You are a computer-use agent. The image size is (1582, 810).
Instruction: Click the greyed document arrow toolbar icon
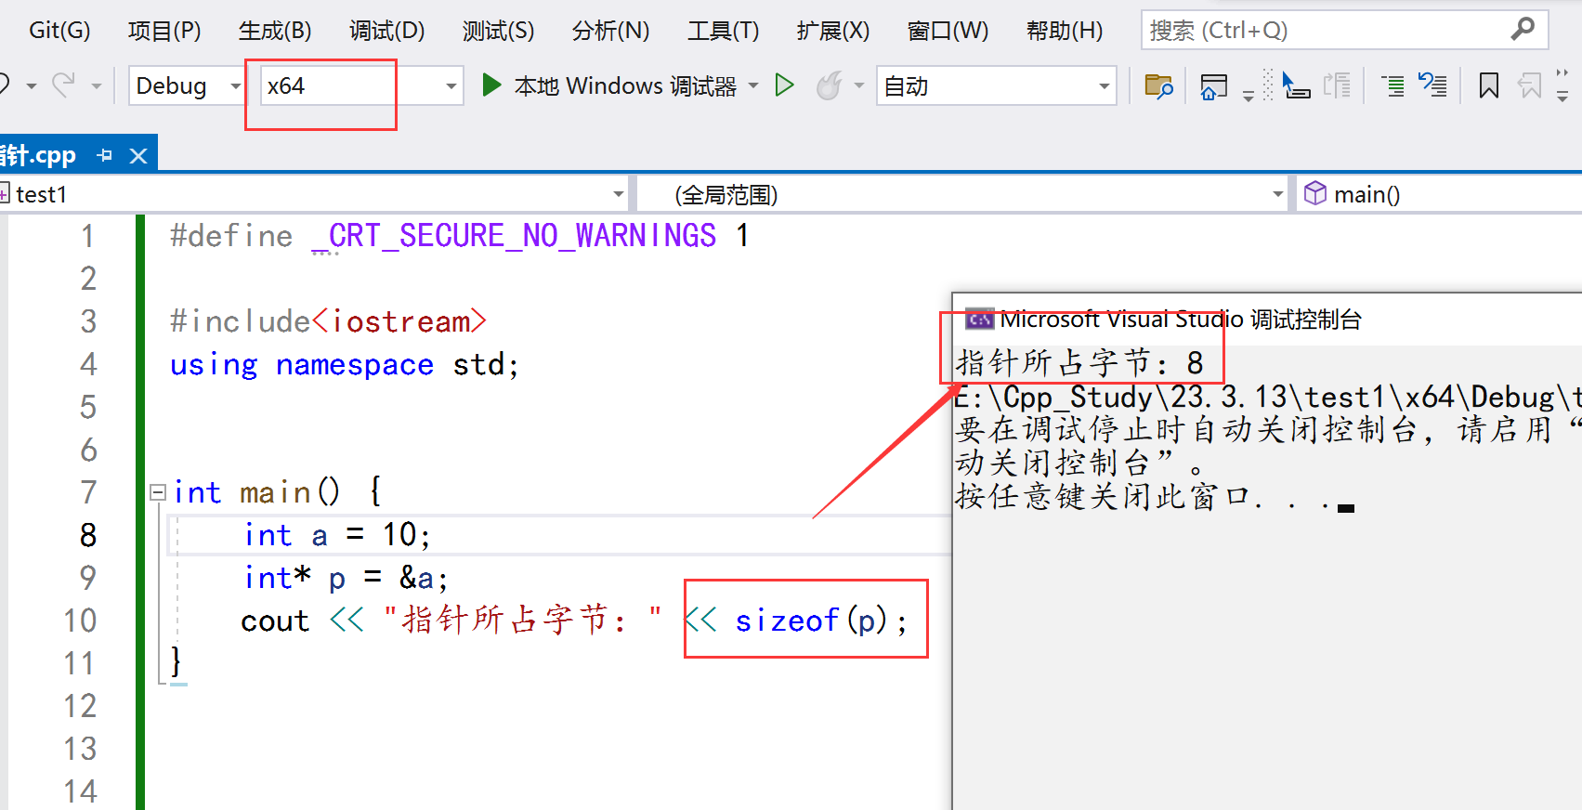click(1337, 85)
